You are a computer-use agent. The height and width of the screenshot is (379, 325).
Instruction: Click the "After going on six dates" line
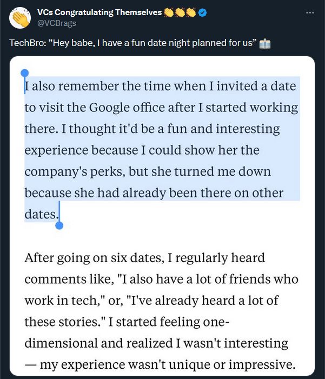point(144,257)
